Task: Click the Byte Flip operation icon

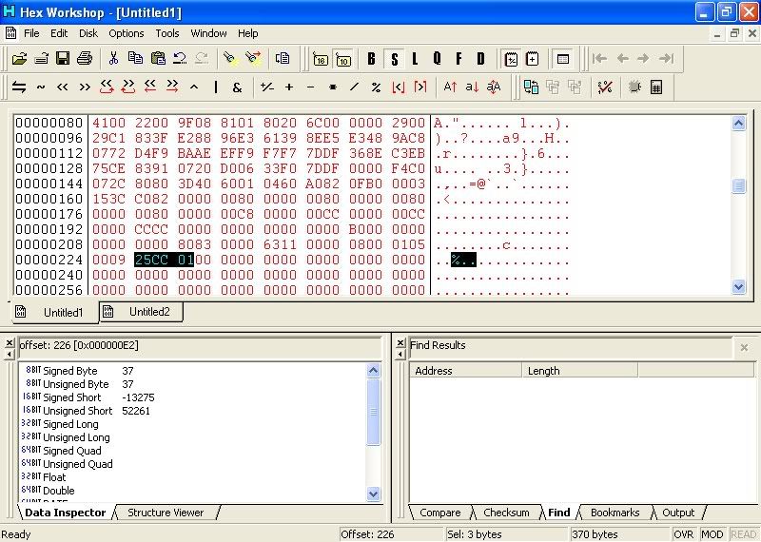Action: [x=19, y=87]
